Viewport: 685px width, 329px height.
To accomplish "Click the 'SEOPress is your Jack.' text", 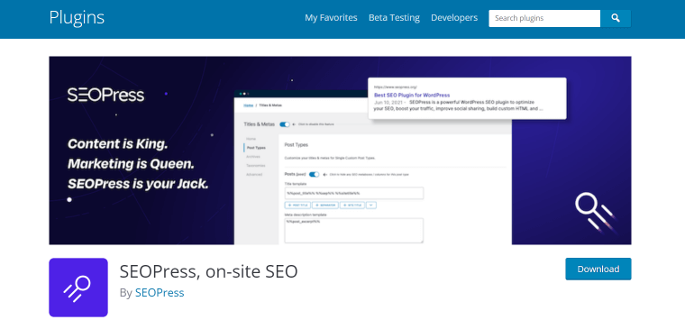I will point(138,184).
